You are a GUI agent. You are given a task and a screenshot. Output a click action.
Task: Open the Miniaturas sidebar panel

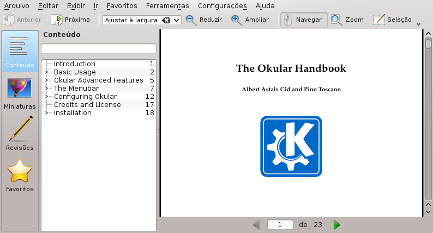click(20, 93)
